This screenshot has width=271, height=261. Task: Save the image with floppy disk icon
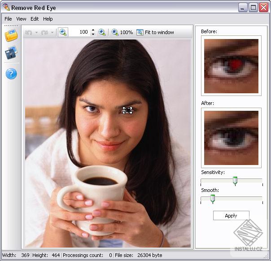11,52
